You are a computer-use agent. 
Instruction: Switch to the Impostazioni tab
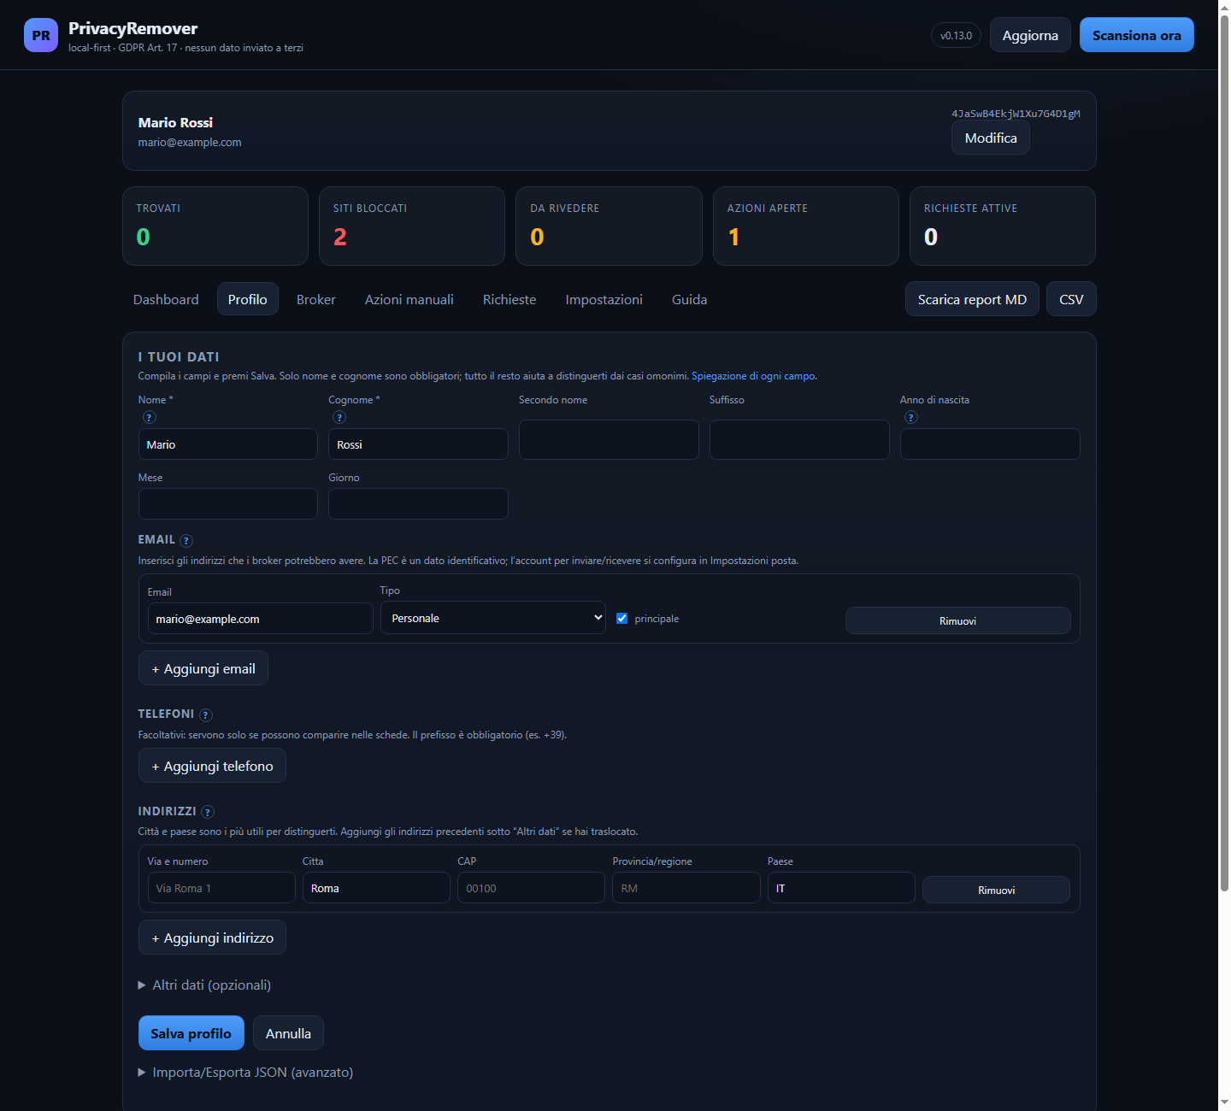click(604, 299)
